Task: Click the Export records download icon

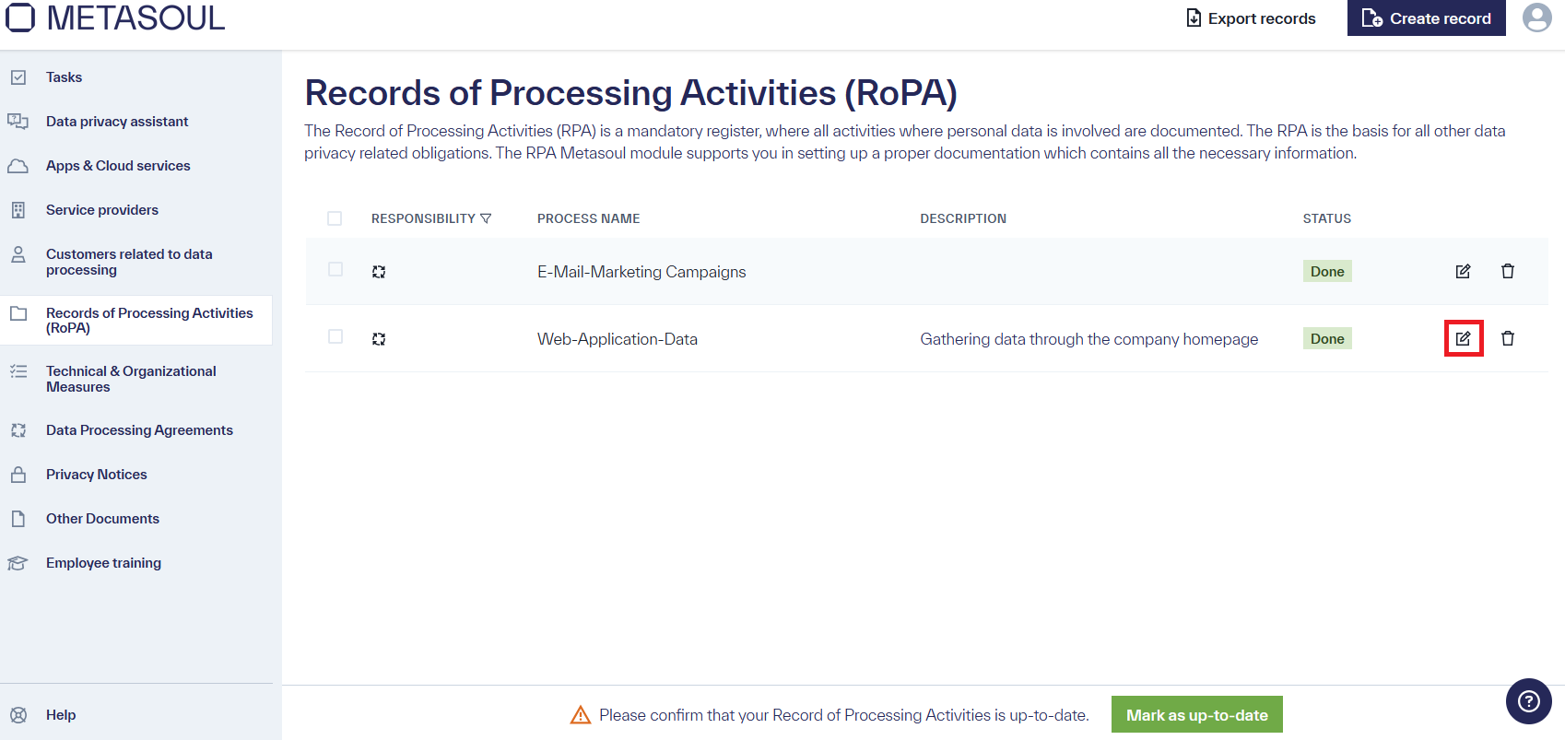Action: pos(1194,18)
